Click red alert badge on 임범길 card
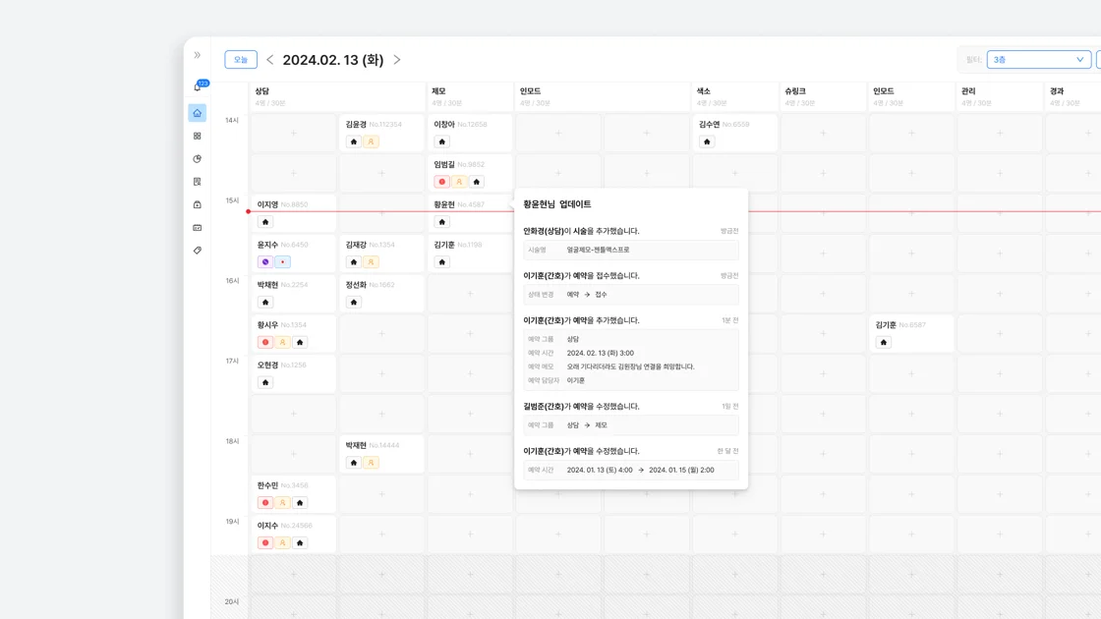 (x=441, y=182)
